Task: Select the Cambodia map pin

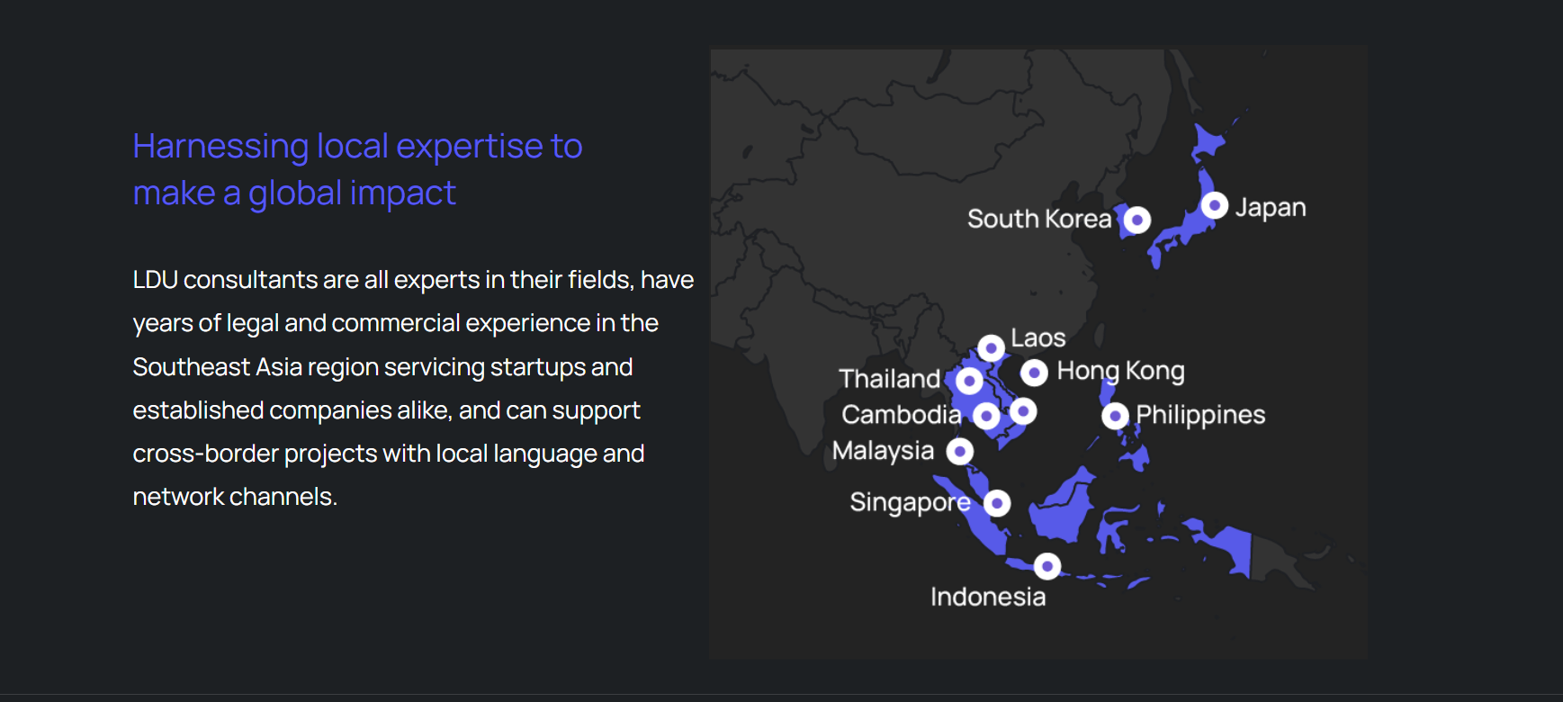Action: click(986, 416)
